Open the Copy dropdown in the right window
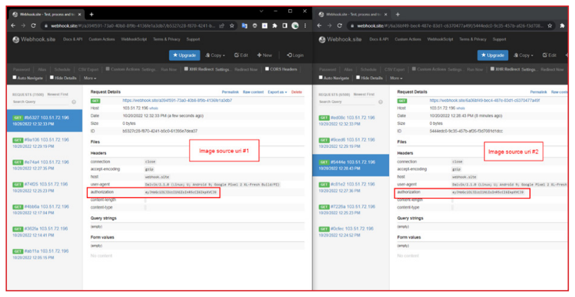 click(x=524, y=55)
